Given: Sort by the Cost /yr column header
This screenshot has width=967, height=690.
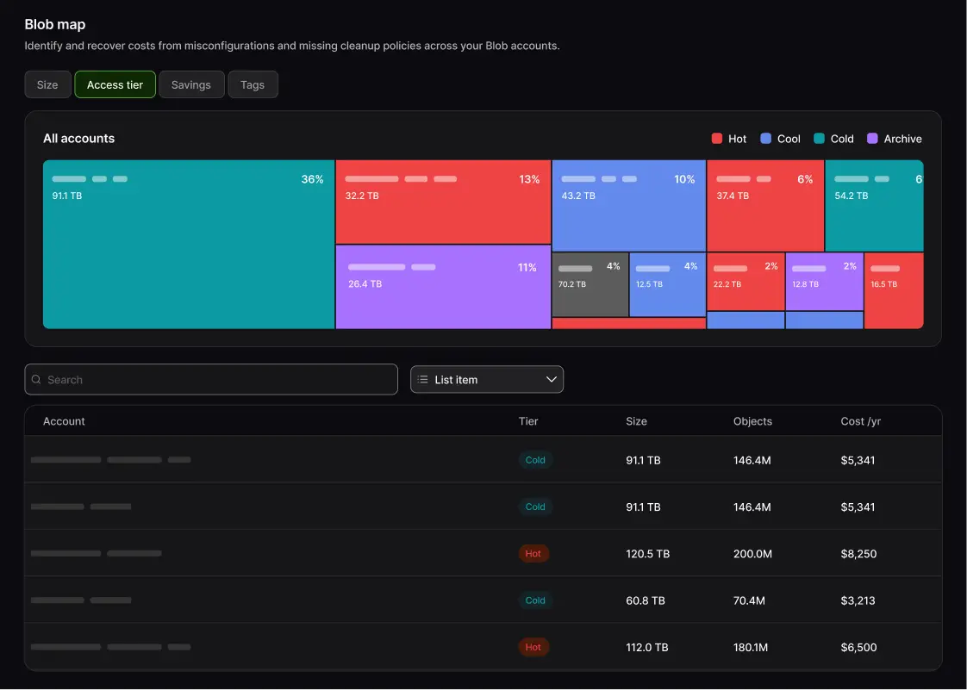Looking at the screenshot, I should tap(861, 421).
